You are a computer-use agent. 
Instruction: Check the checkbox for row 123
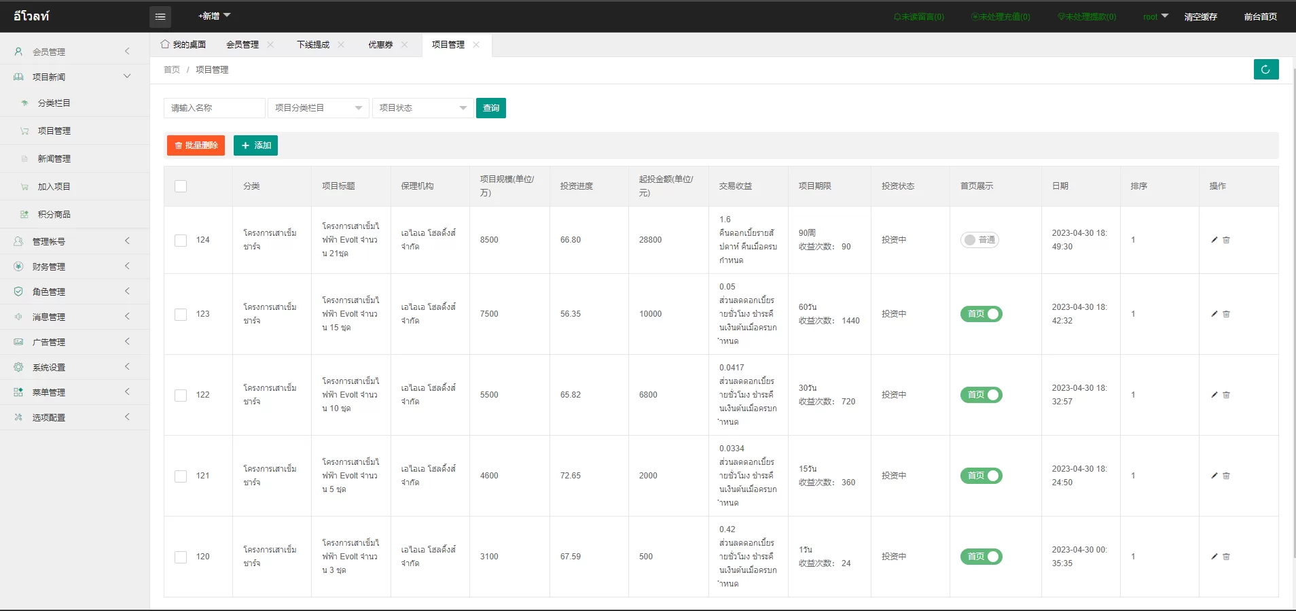click(x=181, y=315)
